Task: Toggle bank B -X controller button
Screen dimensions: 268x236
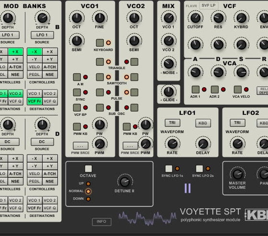Action: [x=34, y=51]
